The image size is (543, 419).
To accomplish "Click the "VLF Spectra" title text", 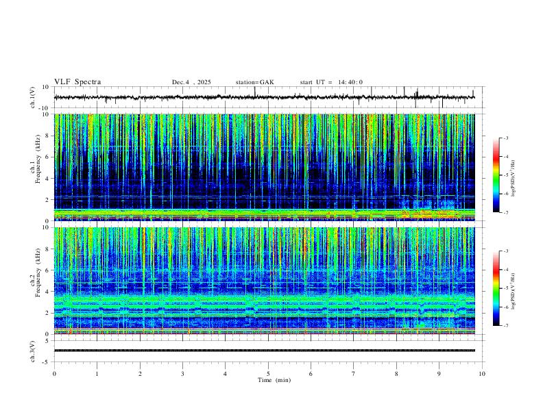I will pyautogui.click(x=77, y=82).
